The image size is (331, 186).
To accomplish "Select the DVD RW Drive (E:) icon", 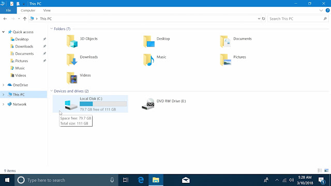I will click(148, 104).
